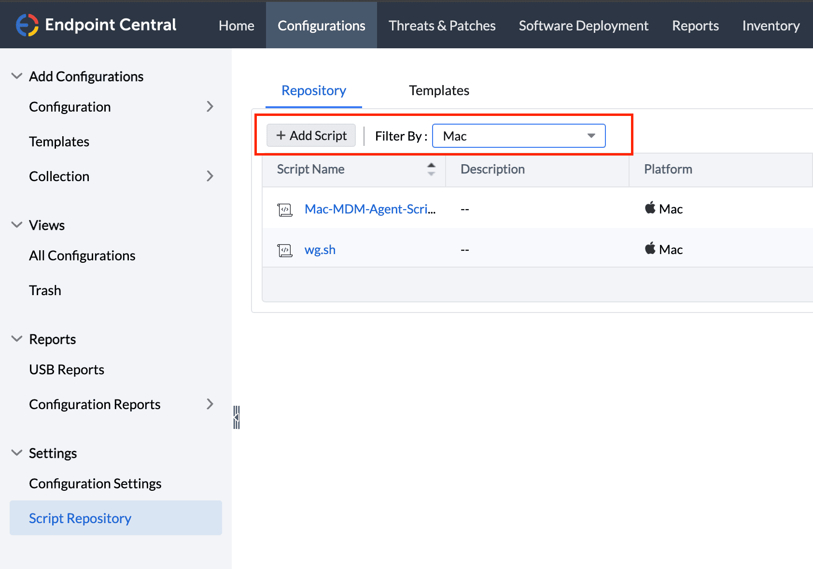Click the sidebar collapse handle
Screen dimensions: 813x569
(236, 417)
